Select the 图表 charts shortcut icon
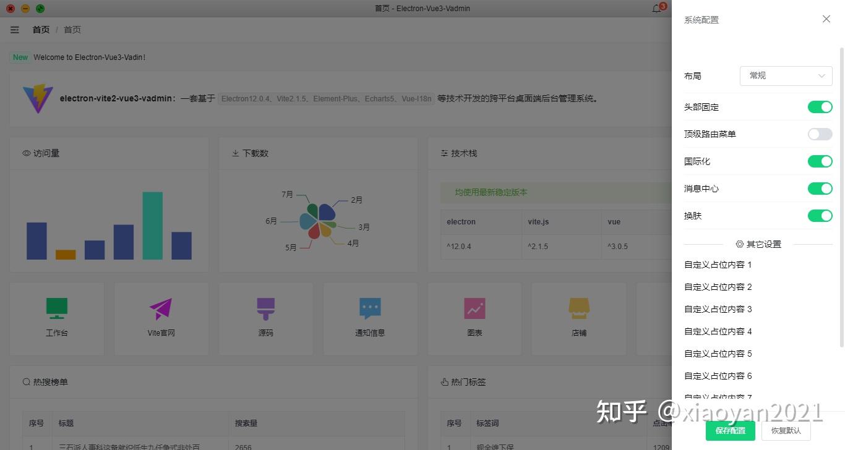Image resolution: width=845 pixels, height=450 pixels. 474,315
